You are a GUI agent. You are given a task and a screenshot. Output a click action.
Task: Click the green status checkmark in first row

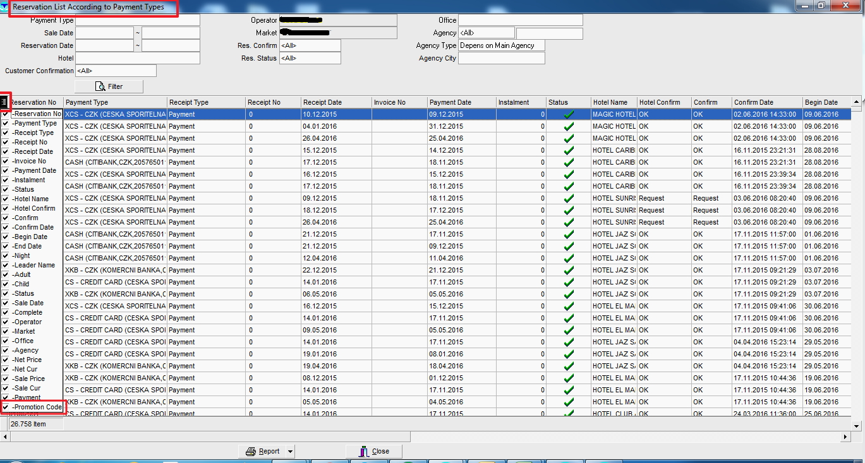569,115
